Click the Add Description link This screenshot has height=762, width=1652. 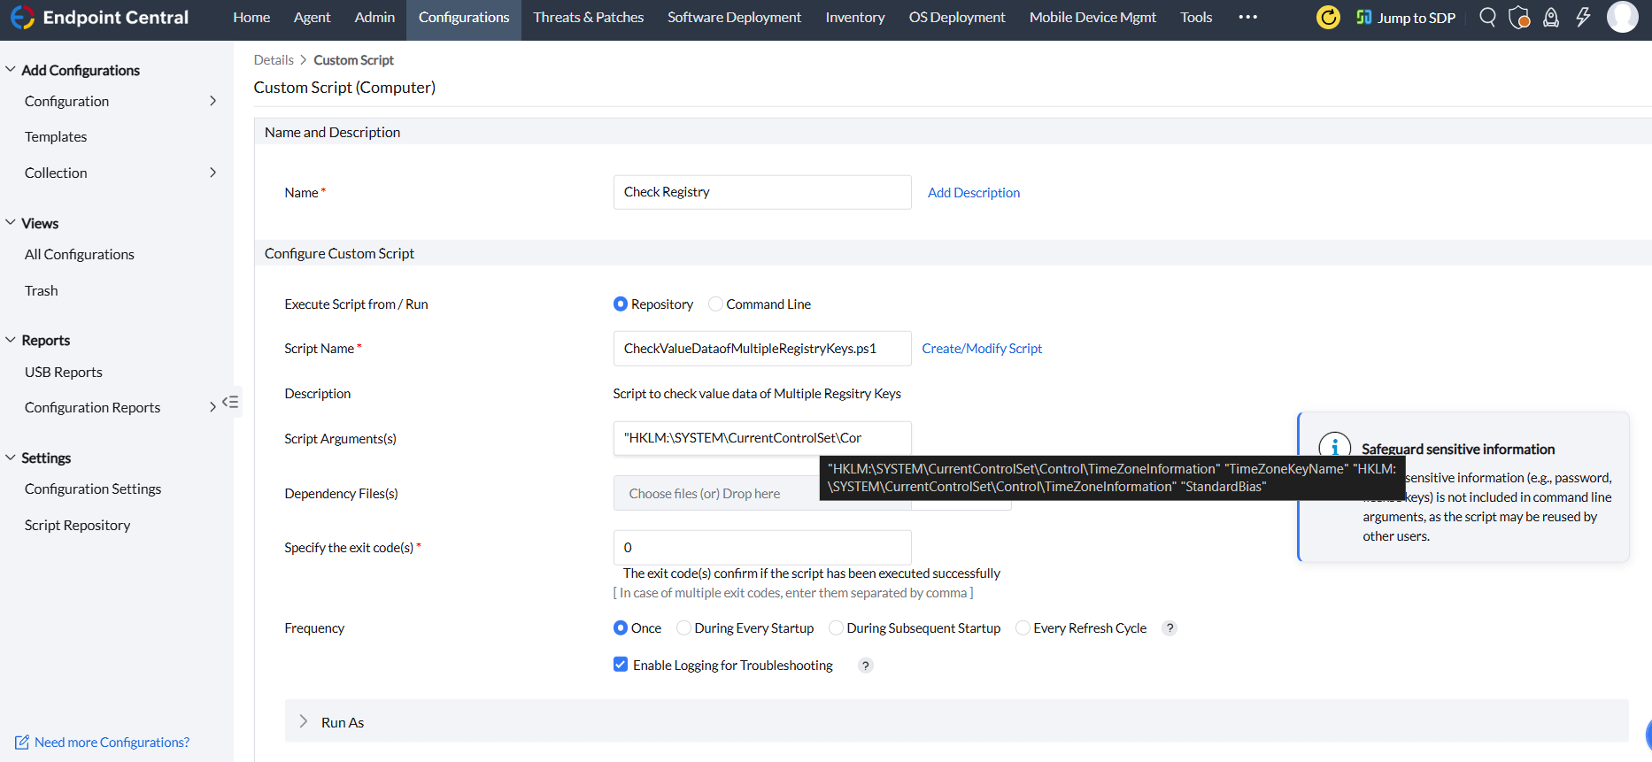[973, 193]
